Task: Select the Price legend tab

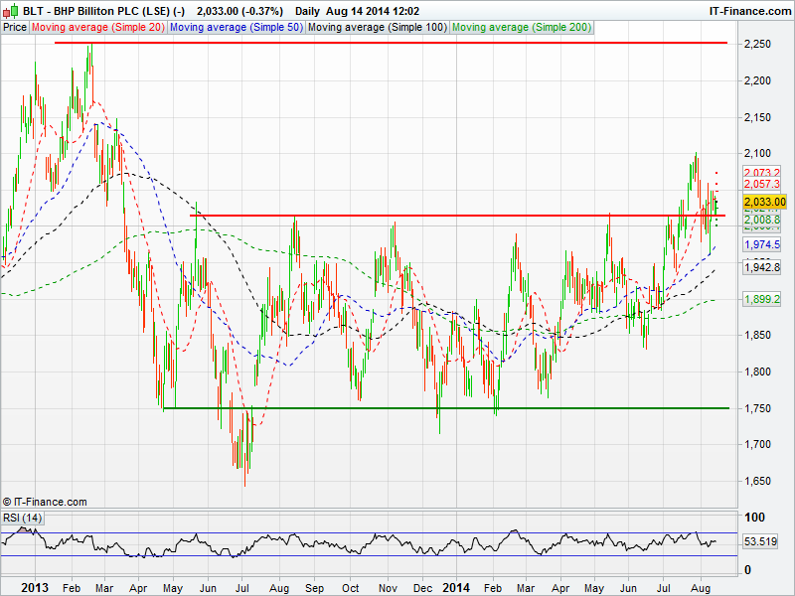Action: tap(15, 28)
